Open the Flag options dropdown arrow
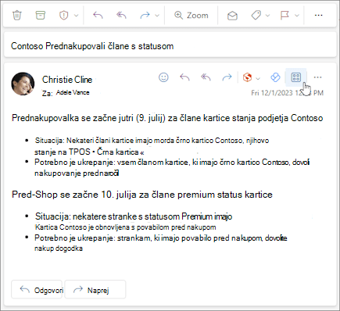Viewport: 340px width, 311px height. click(296, 16)
